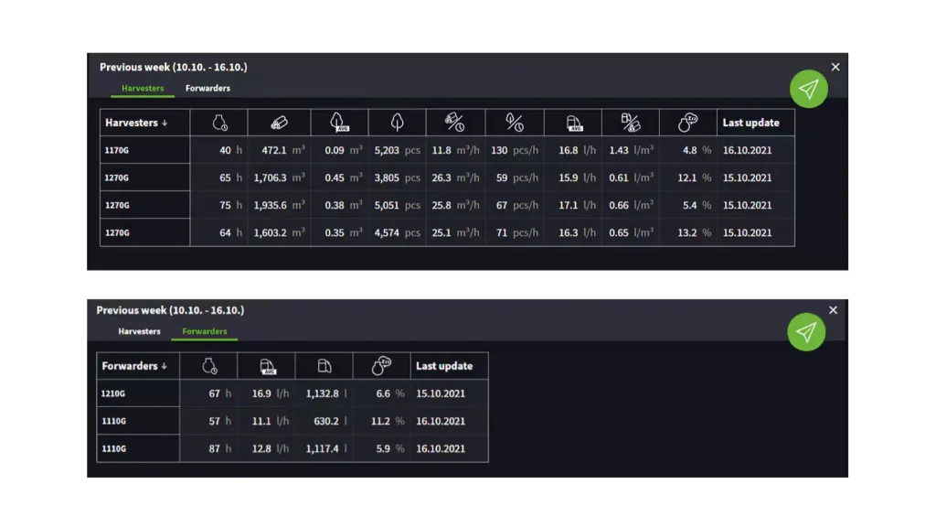Click the 11.2 % forwarder idle cell
This screenshot has height=527, width=936.
click(382, 421)
